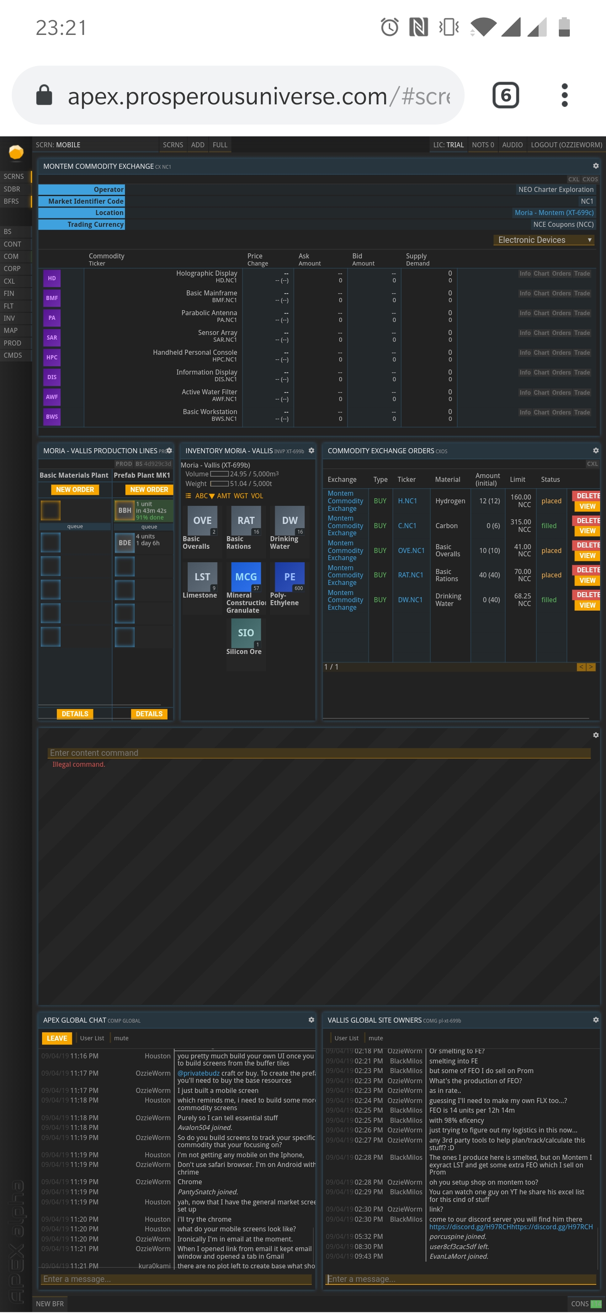Open the HPC commodity icon
Viewport: 606px width, 1313px height.
point(52,358)
